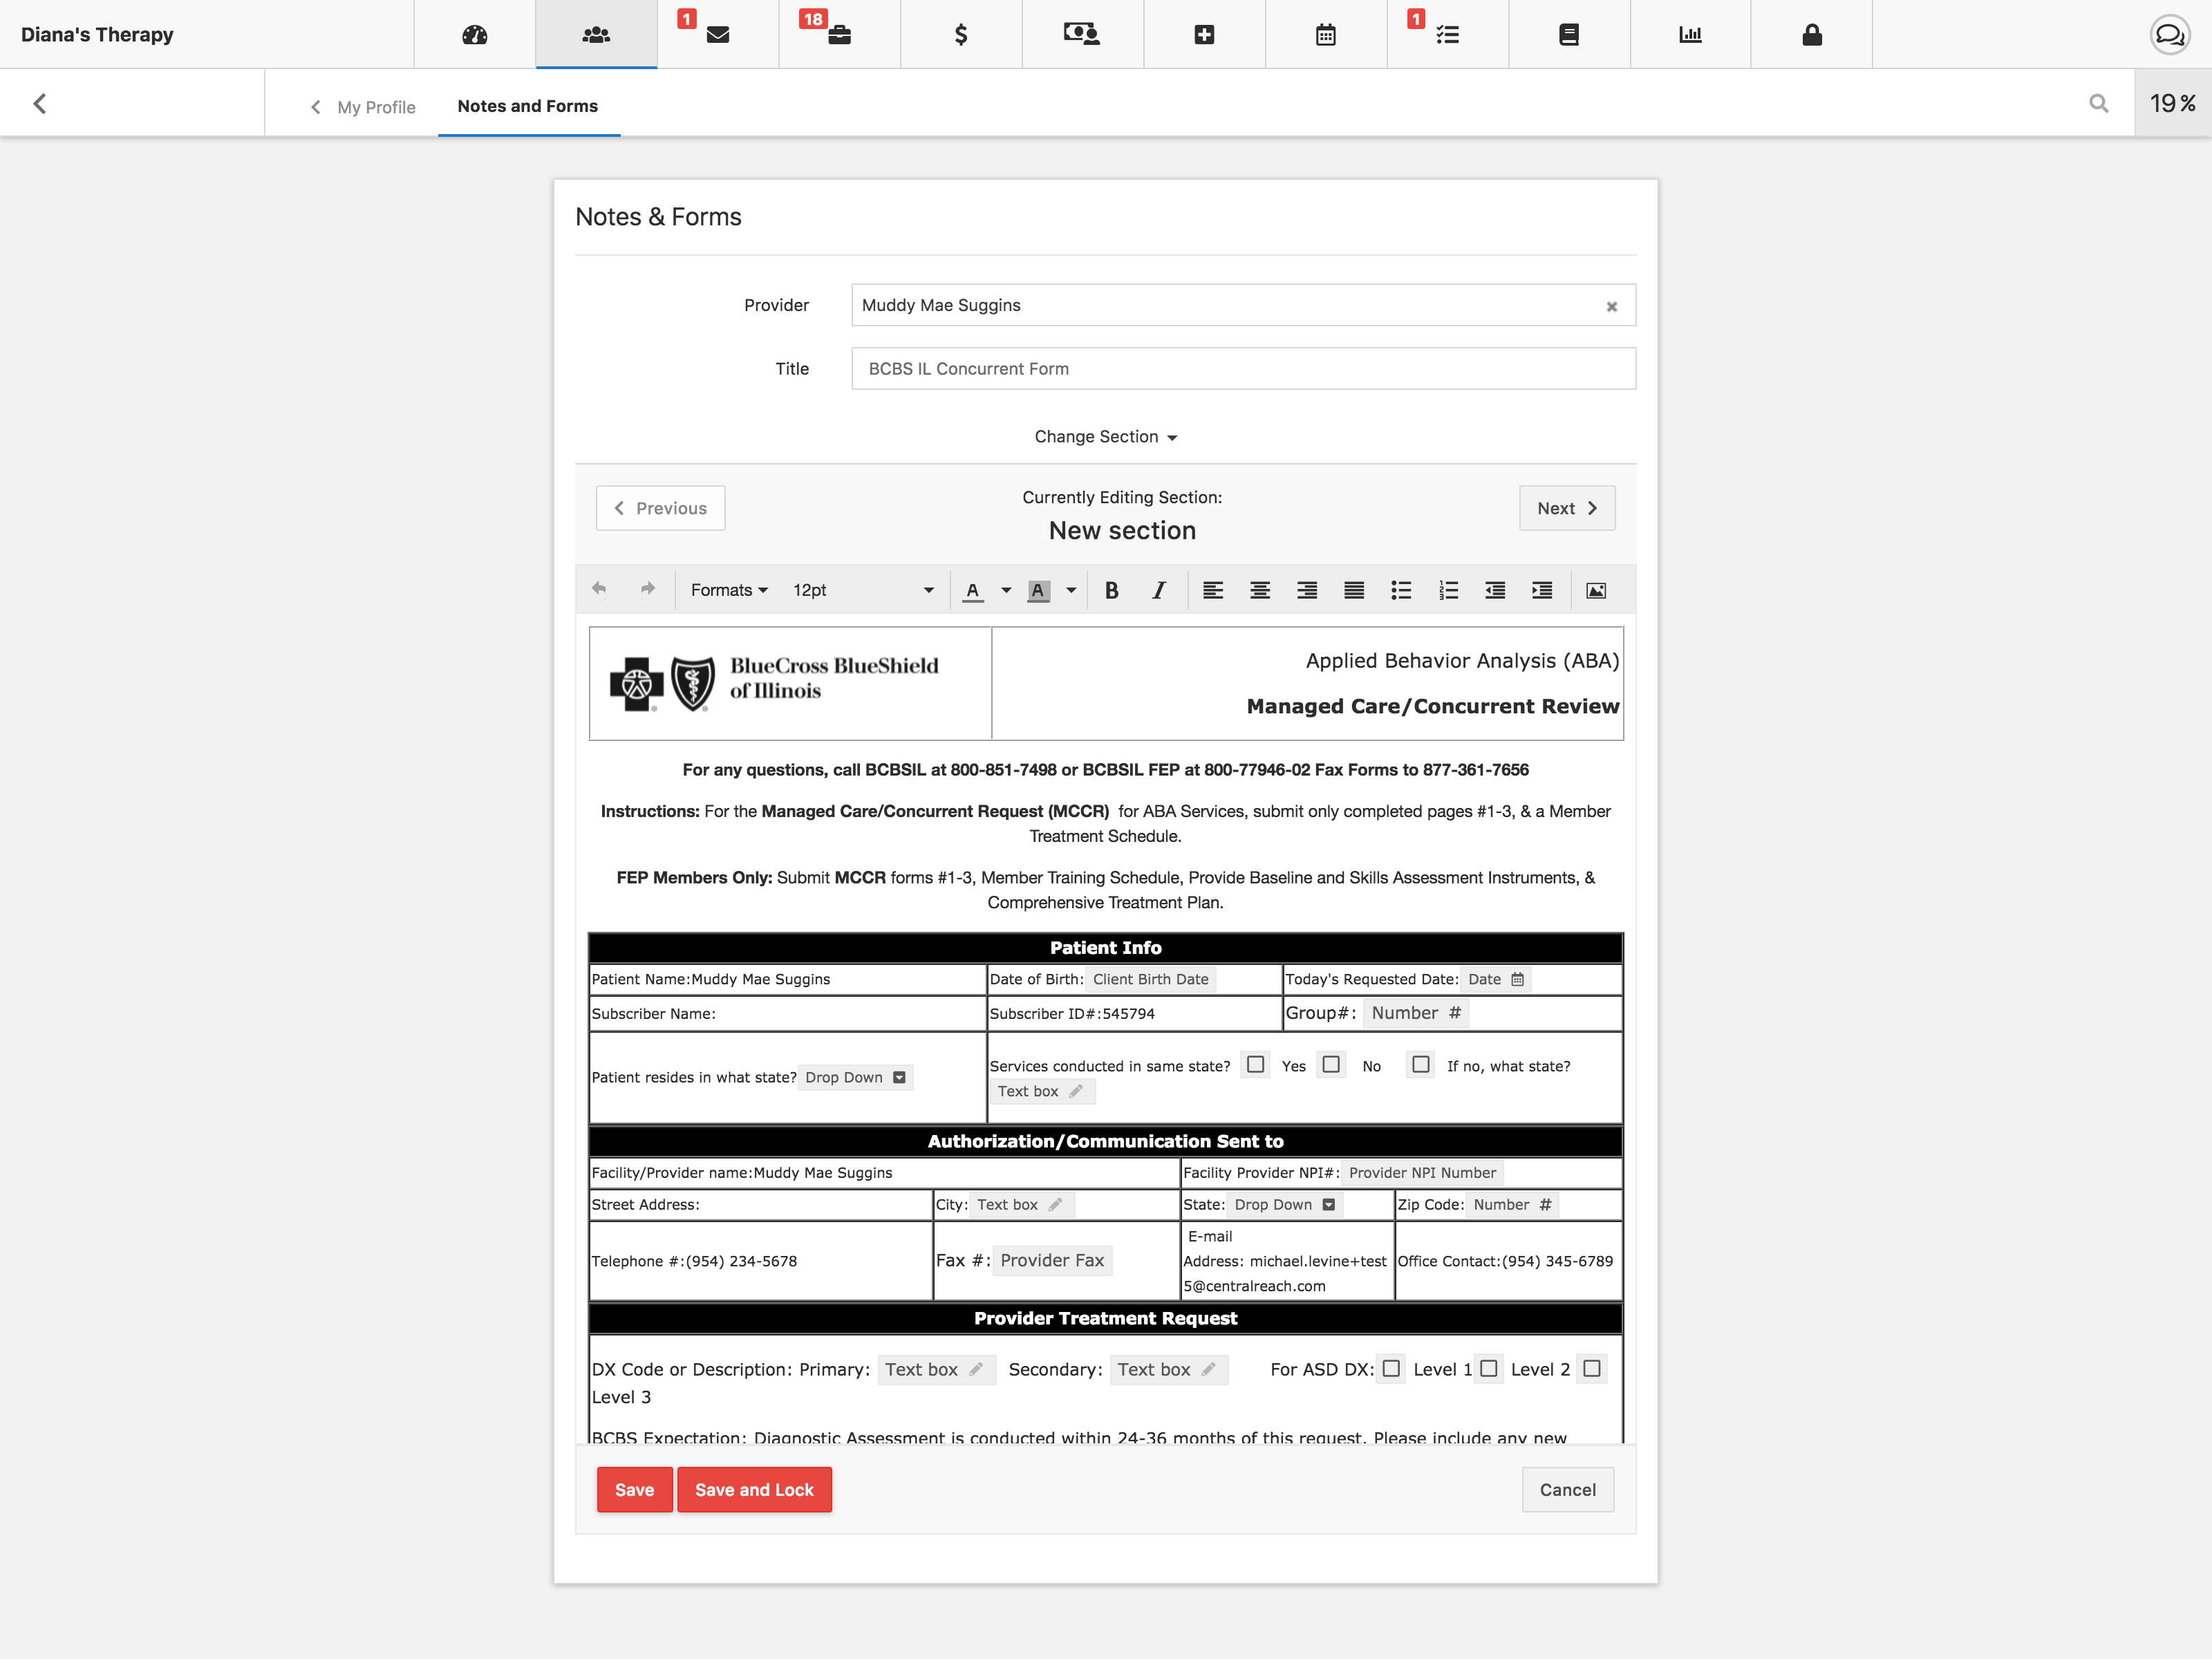Open the text color picker arrow
The image size is (2212, 1659).
[x=1006, y=590]
